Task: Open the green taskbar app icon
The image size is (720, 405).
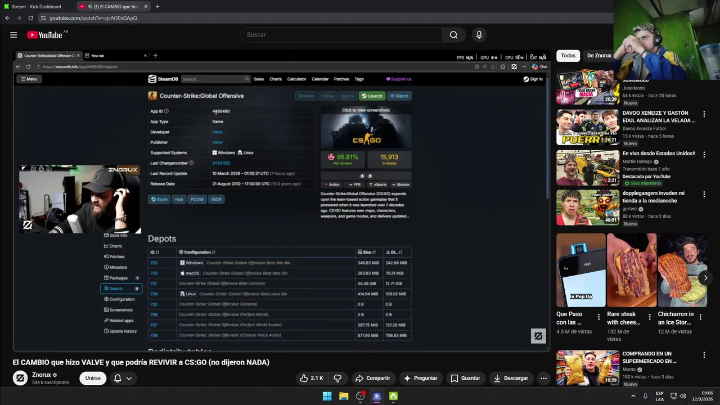Action: [x=393, y=396]
